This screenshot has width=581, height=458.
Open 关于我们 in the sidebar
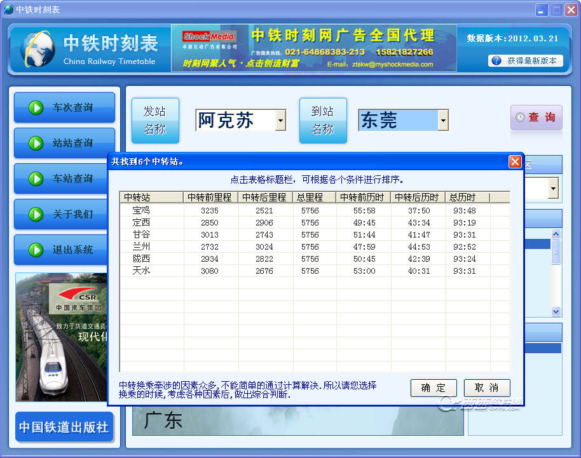pos(61,214)
